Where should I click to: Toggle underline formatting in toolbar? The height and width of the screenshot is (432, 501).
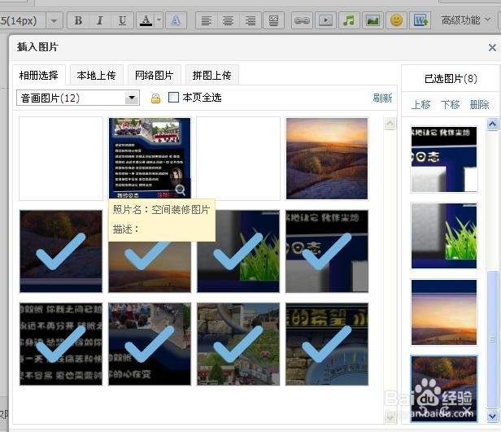tap(122, 20)
